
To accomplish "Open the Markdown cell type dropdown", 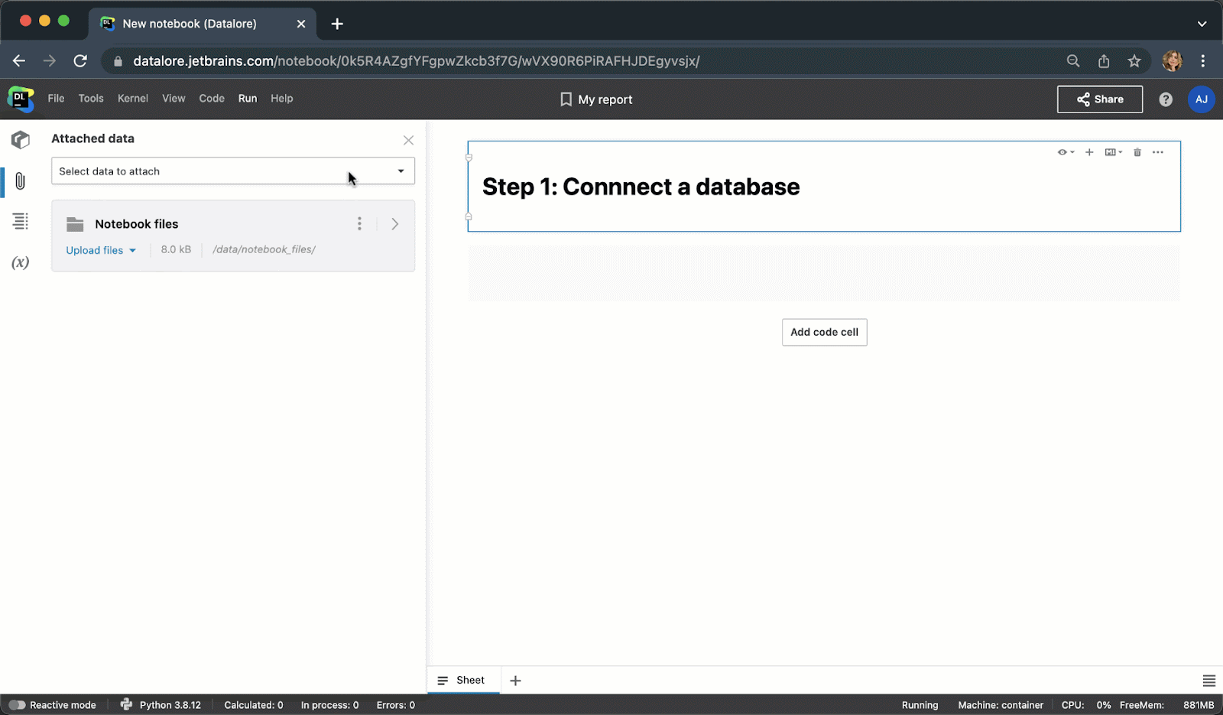I will point(1113,151).
